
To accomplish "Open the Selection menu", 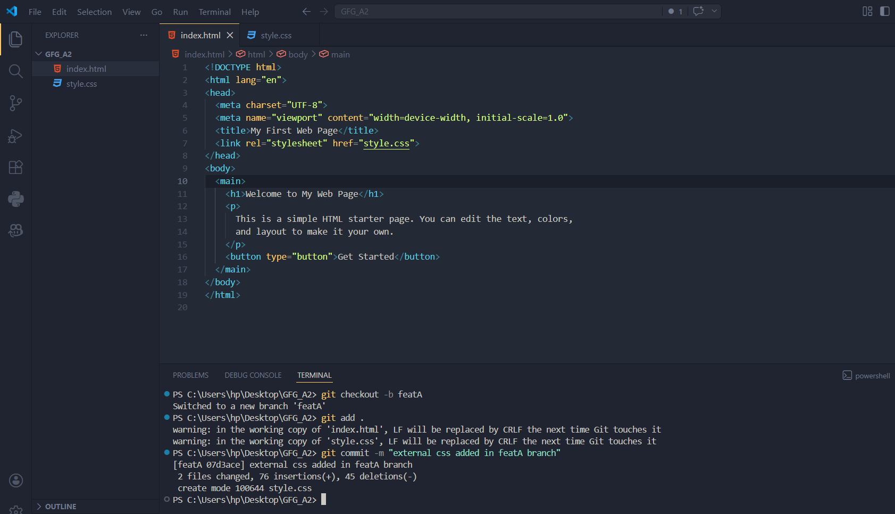I will (94, 12).
